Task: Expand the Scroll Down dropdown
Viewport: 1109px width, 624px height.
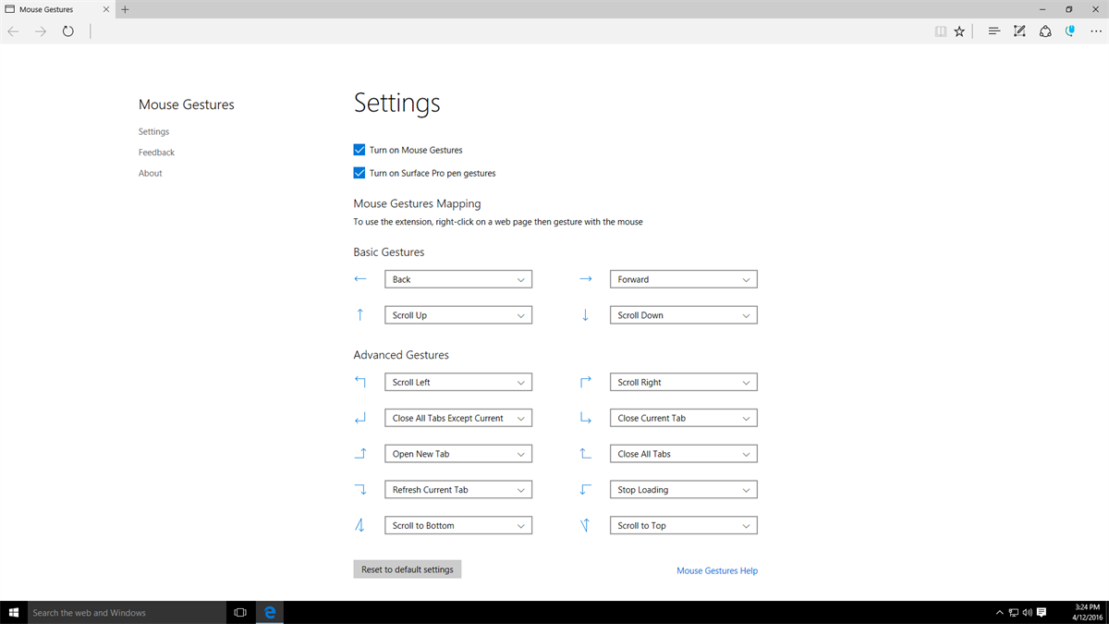Action: tap(684, 315)
